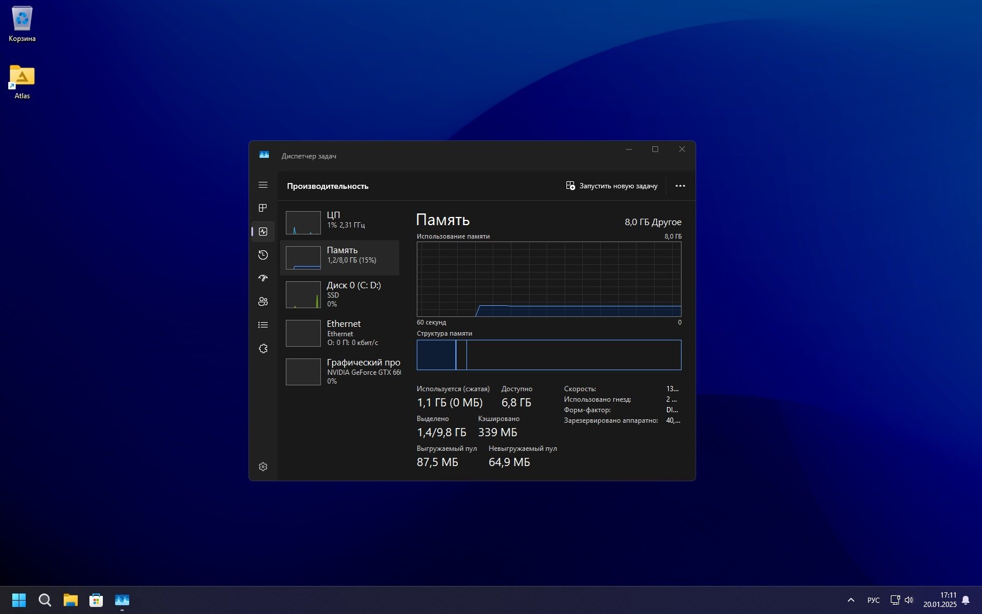Open App history page icon

pyautogui.click(x=263, y=255)
